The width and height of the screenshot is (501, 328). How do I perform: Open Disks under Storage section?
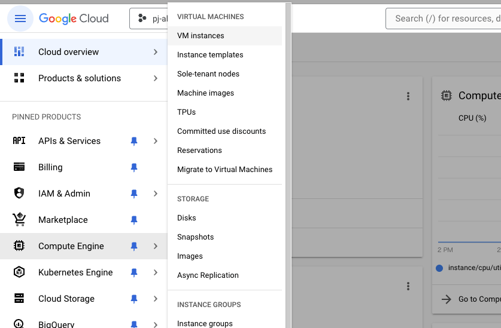tap(224, 218)
